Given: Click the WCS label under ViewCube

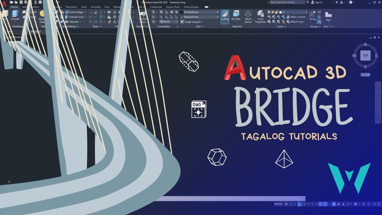Looking at the screenshot, I should pos(365,74).
